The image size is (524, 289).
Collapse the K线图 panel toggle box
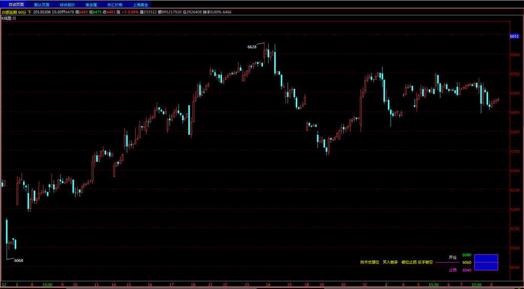(14, 18)
